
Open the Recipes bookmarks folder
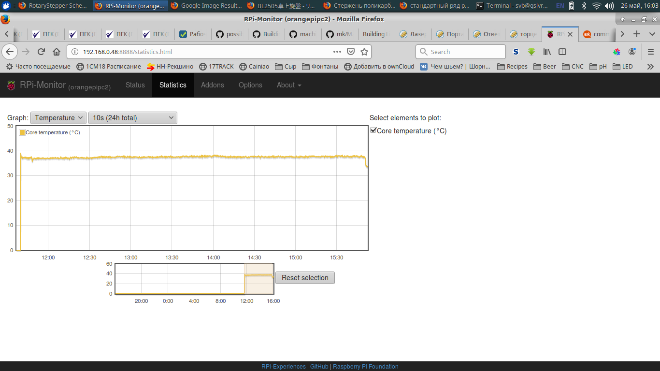click(512, 67)
